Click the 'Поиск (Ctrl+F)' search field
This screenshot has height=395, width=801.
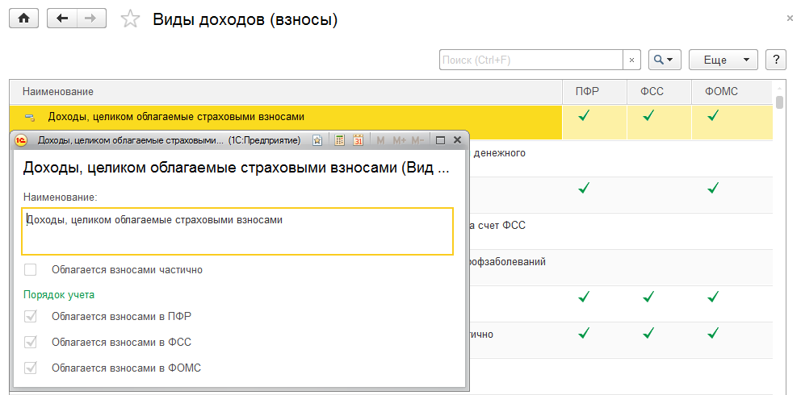pos(531,60)
